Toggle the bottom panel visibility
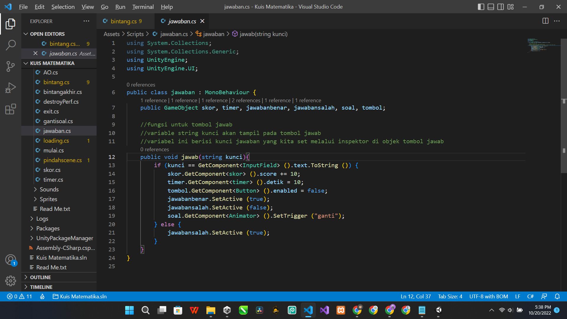The image size is (567, 319). coord(491,7)
